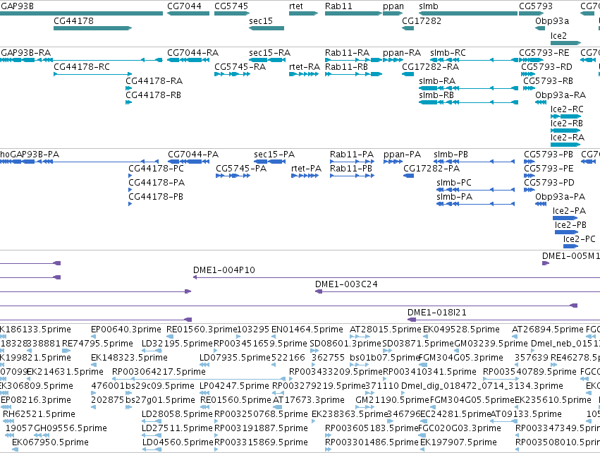The image size is (600, 453).
Task: Click protein label slmb-PC
Action: tap(454, 183)
